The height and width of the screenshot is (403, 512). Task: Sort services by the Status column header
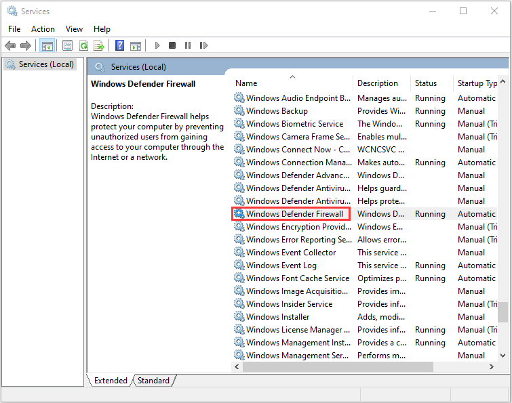426,83
